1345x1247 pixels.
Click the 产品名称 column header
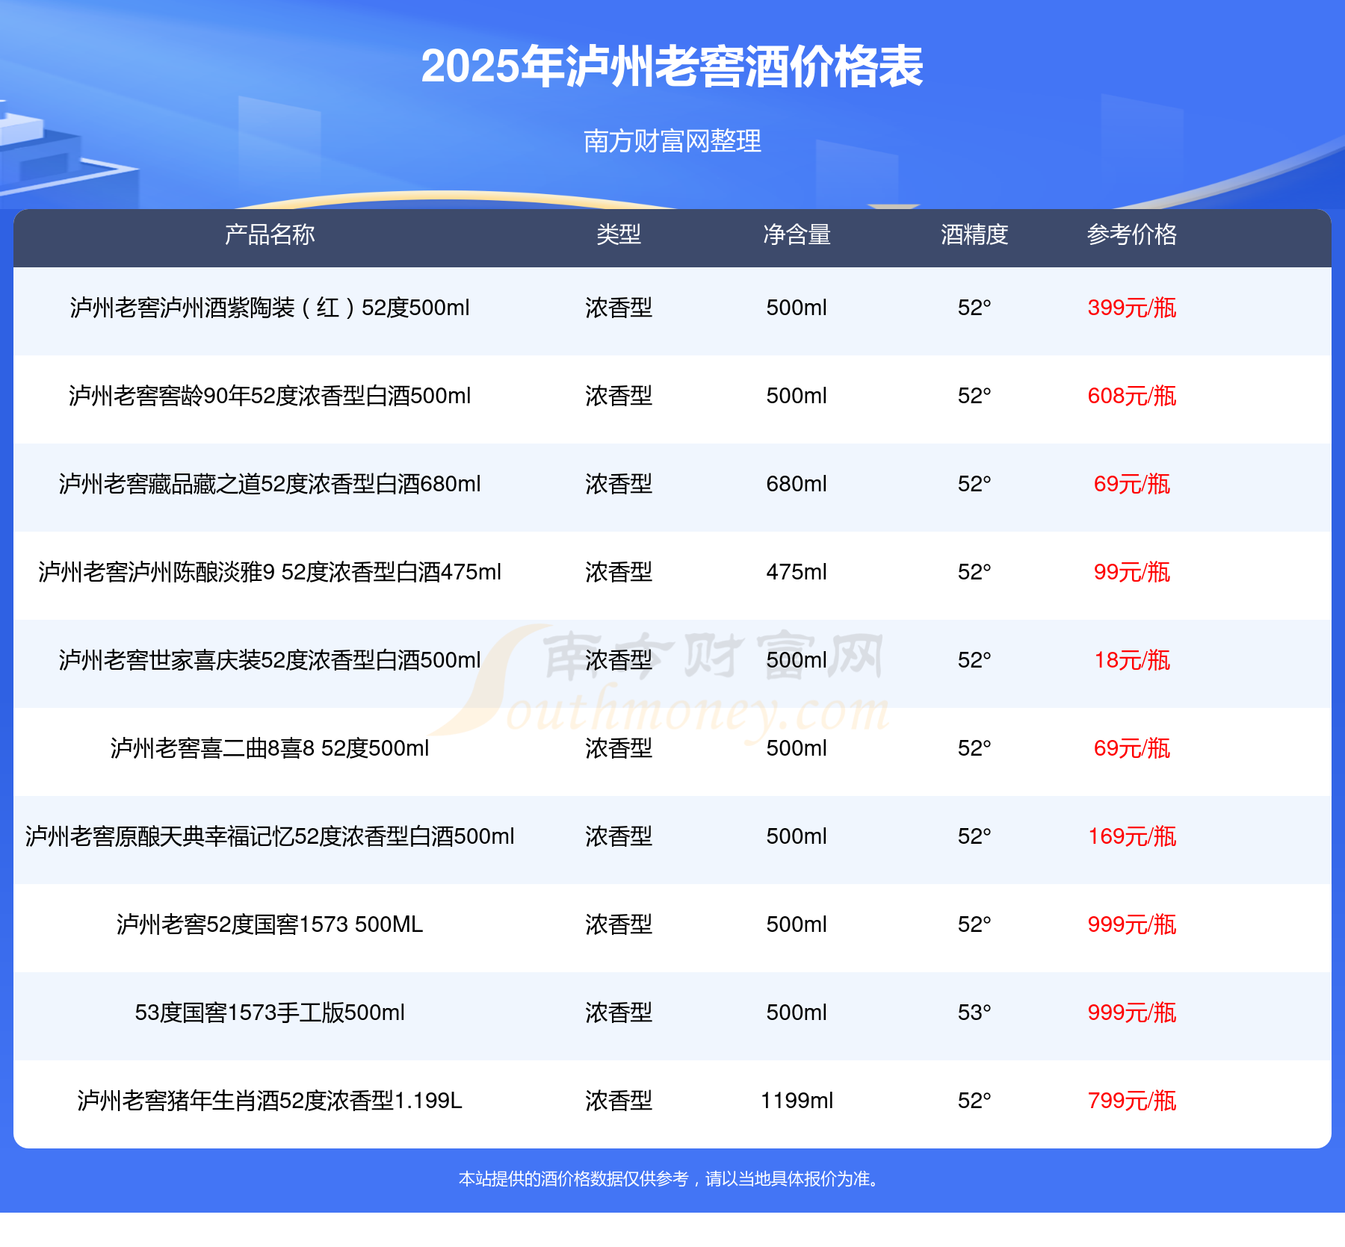point(270,234)
